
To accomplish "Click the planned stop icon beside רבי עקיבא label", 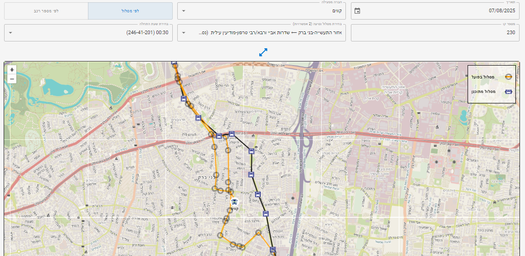I will (x=258, y=195).
